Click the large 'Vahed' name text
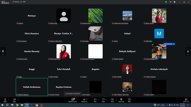Image resolution: width=191 pixels, height=107 pixels. coord(127,34)
